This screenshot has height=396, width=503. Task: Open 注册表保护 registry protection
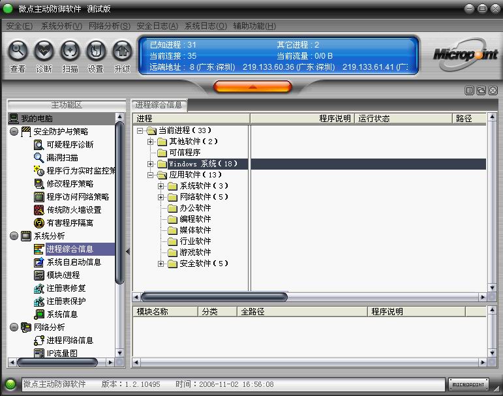pyautogui.click(x=59, y=301)
